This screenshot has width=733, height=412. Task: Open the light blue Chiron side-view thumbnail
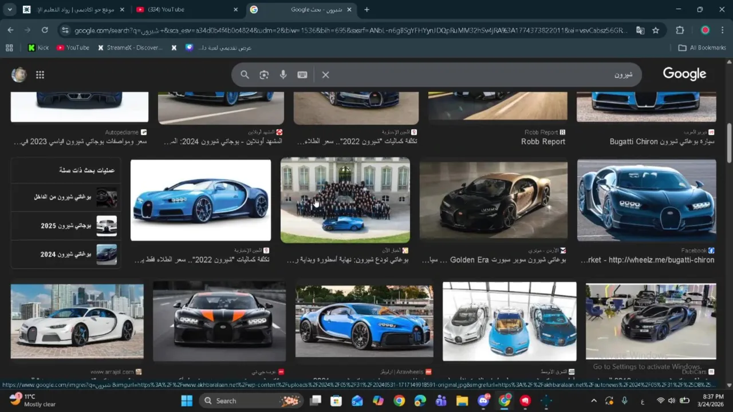[200, 200]
